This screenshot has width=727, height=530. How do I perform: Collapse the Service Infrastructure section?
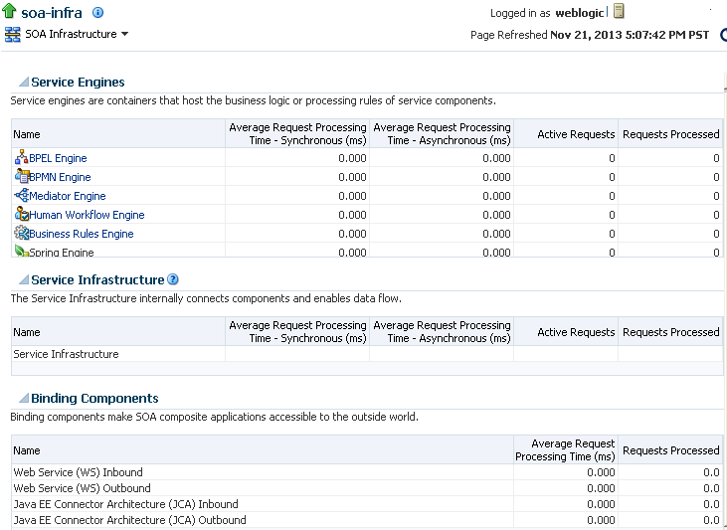click(x=23, y=280)
